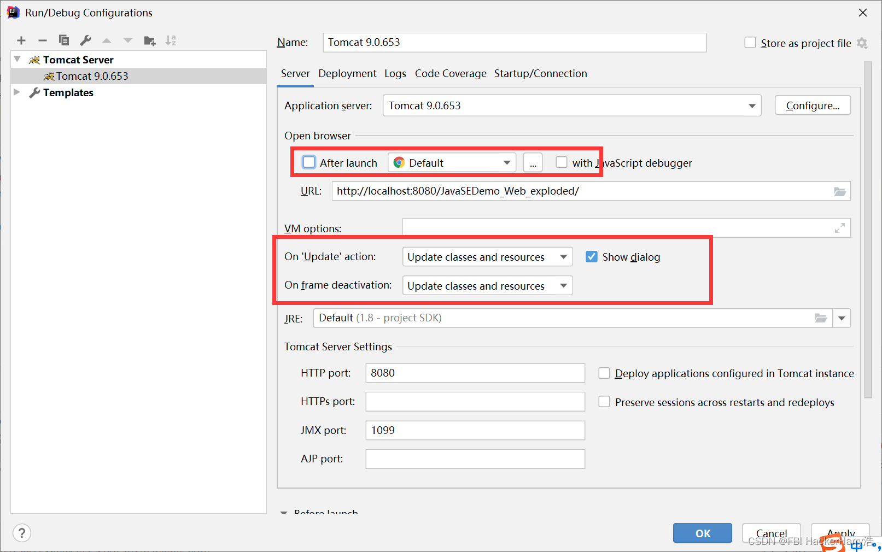
Task: Close the Run/Debug Configurations dialog
Action: tap(863, 13)
